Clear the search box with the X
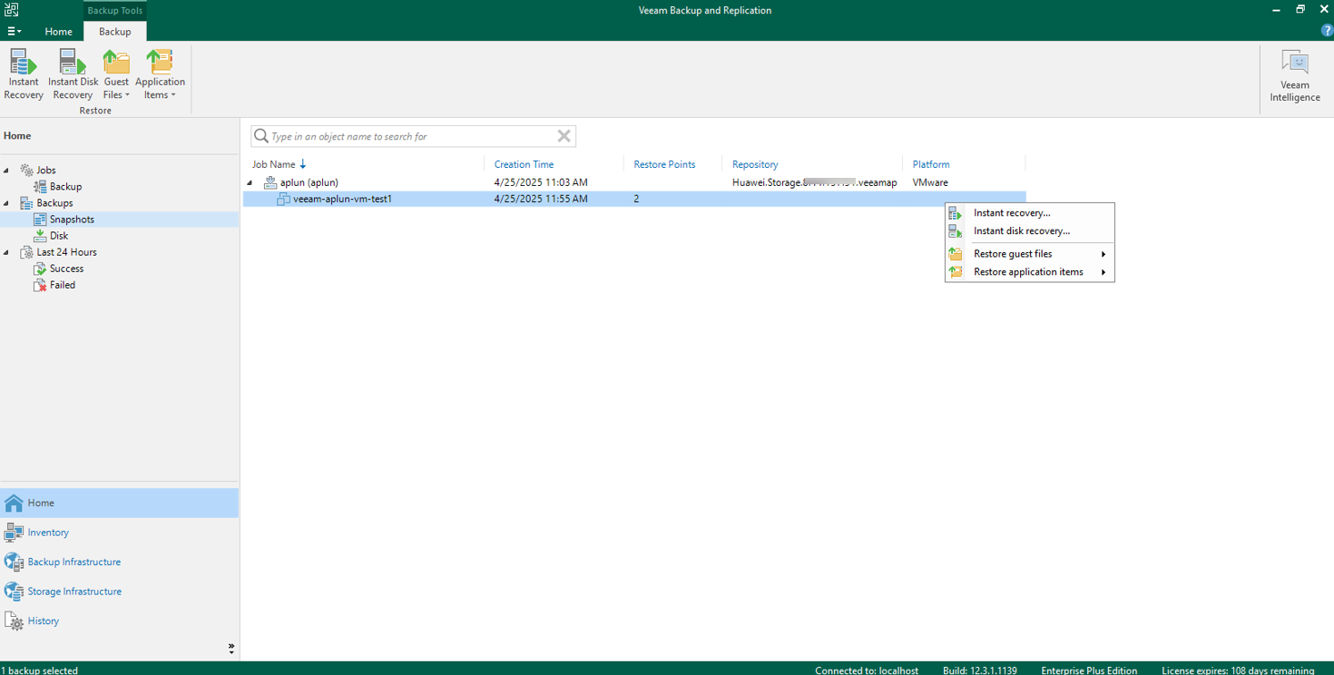This screenshot has height=675, width=1334. tap(564, 136)
